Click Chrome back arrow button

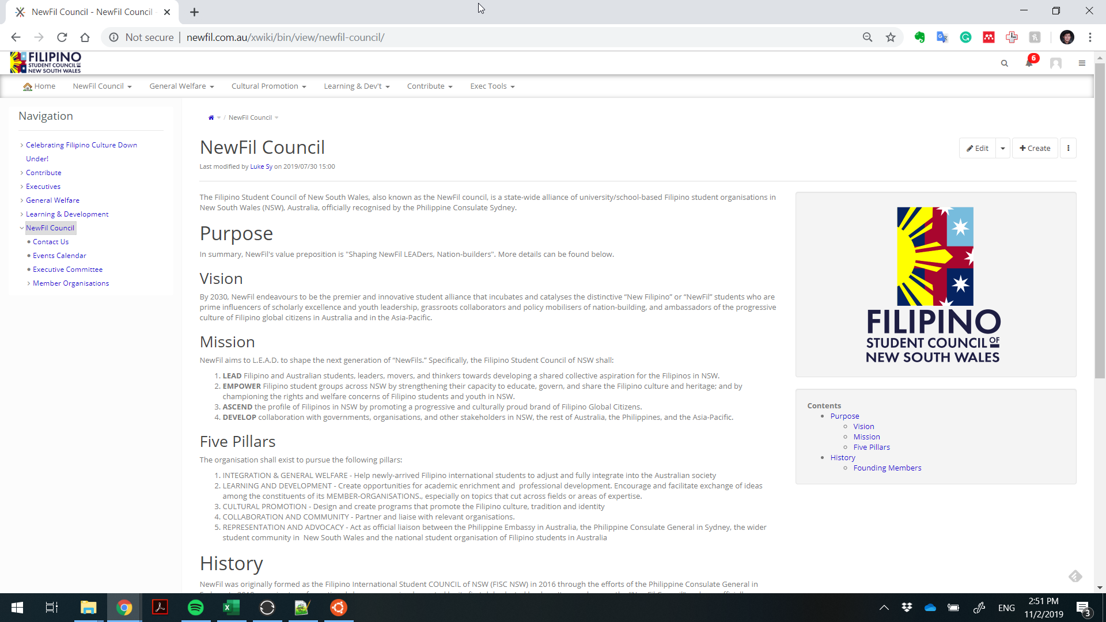(x=16, y=37)
